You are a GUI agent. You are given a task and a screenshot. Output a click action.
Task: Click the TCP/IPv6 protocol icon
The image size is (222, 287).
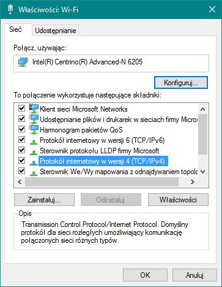click(34, 141)
